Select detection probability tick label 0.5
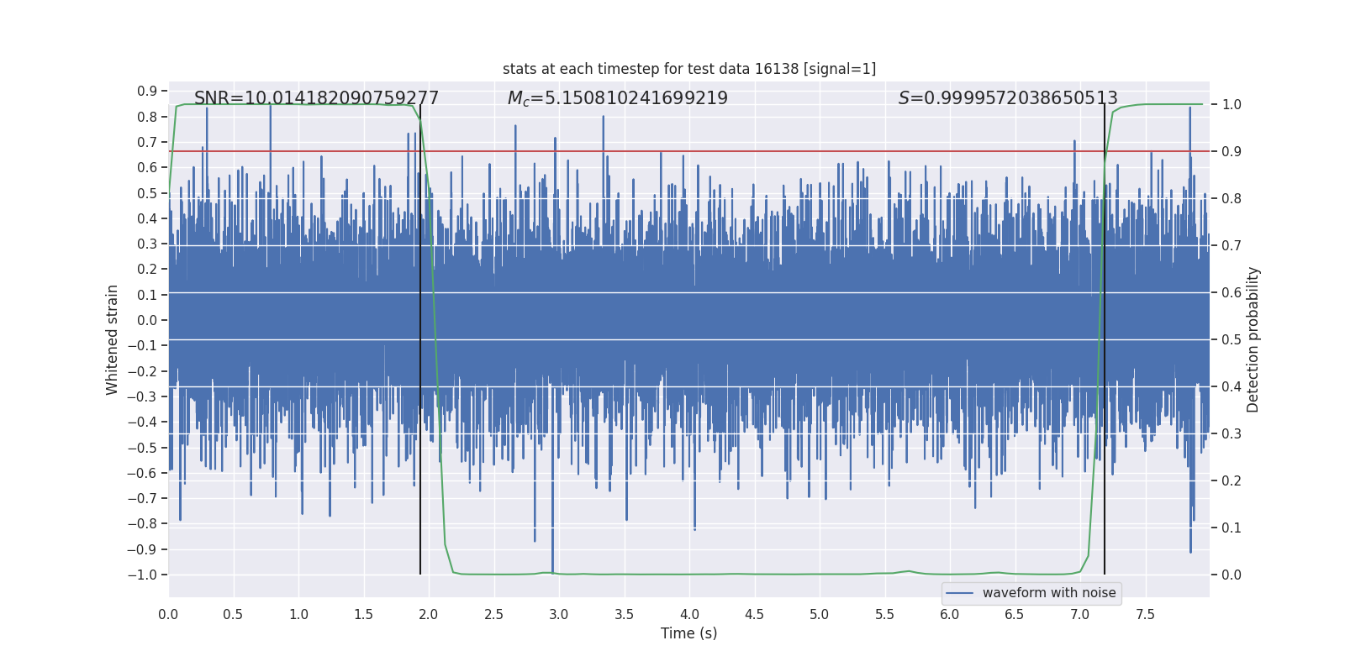Viewport: 1345px width, 672px height. point(1232,339)
